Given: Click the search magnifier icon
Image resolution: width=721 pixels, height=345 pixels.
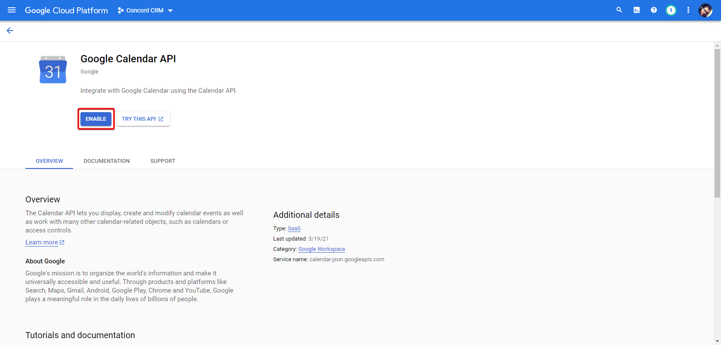Looking at the screenshot, I should 619,10.
